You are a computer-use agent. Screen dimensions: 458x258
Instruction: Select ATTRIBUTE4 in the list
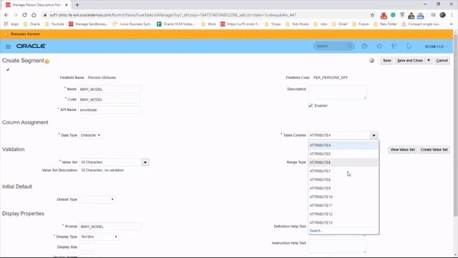[x=343, y=145]
